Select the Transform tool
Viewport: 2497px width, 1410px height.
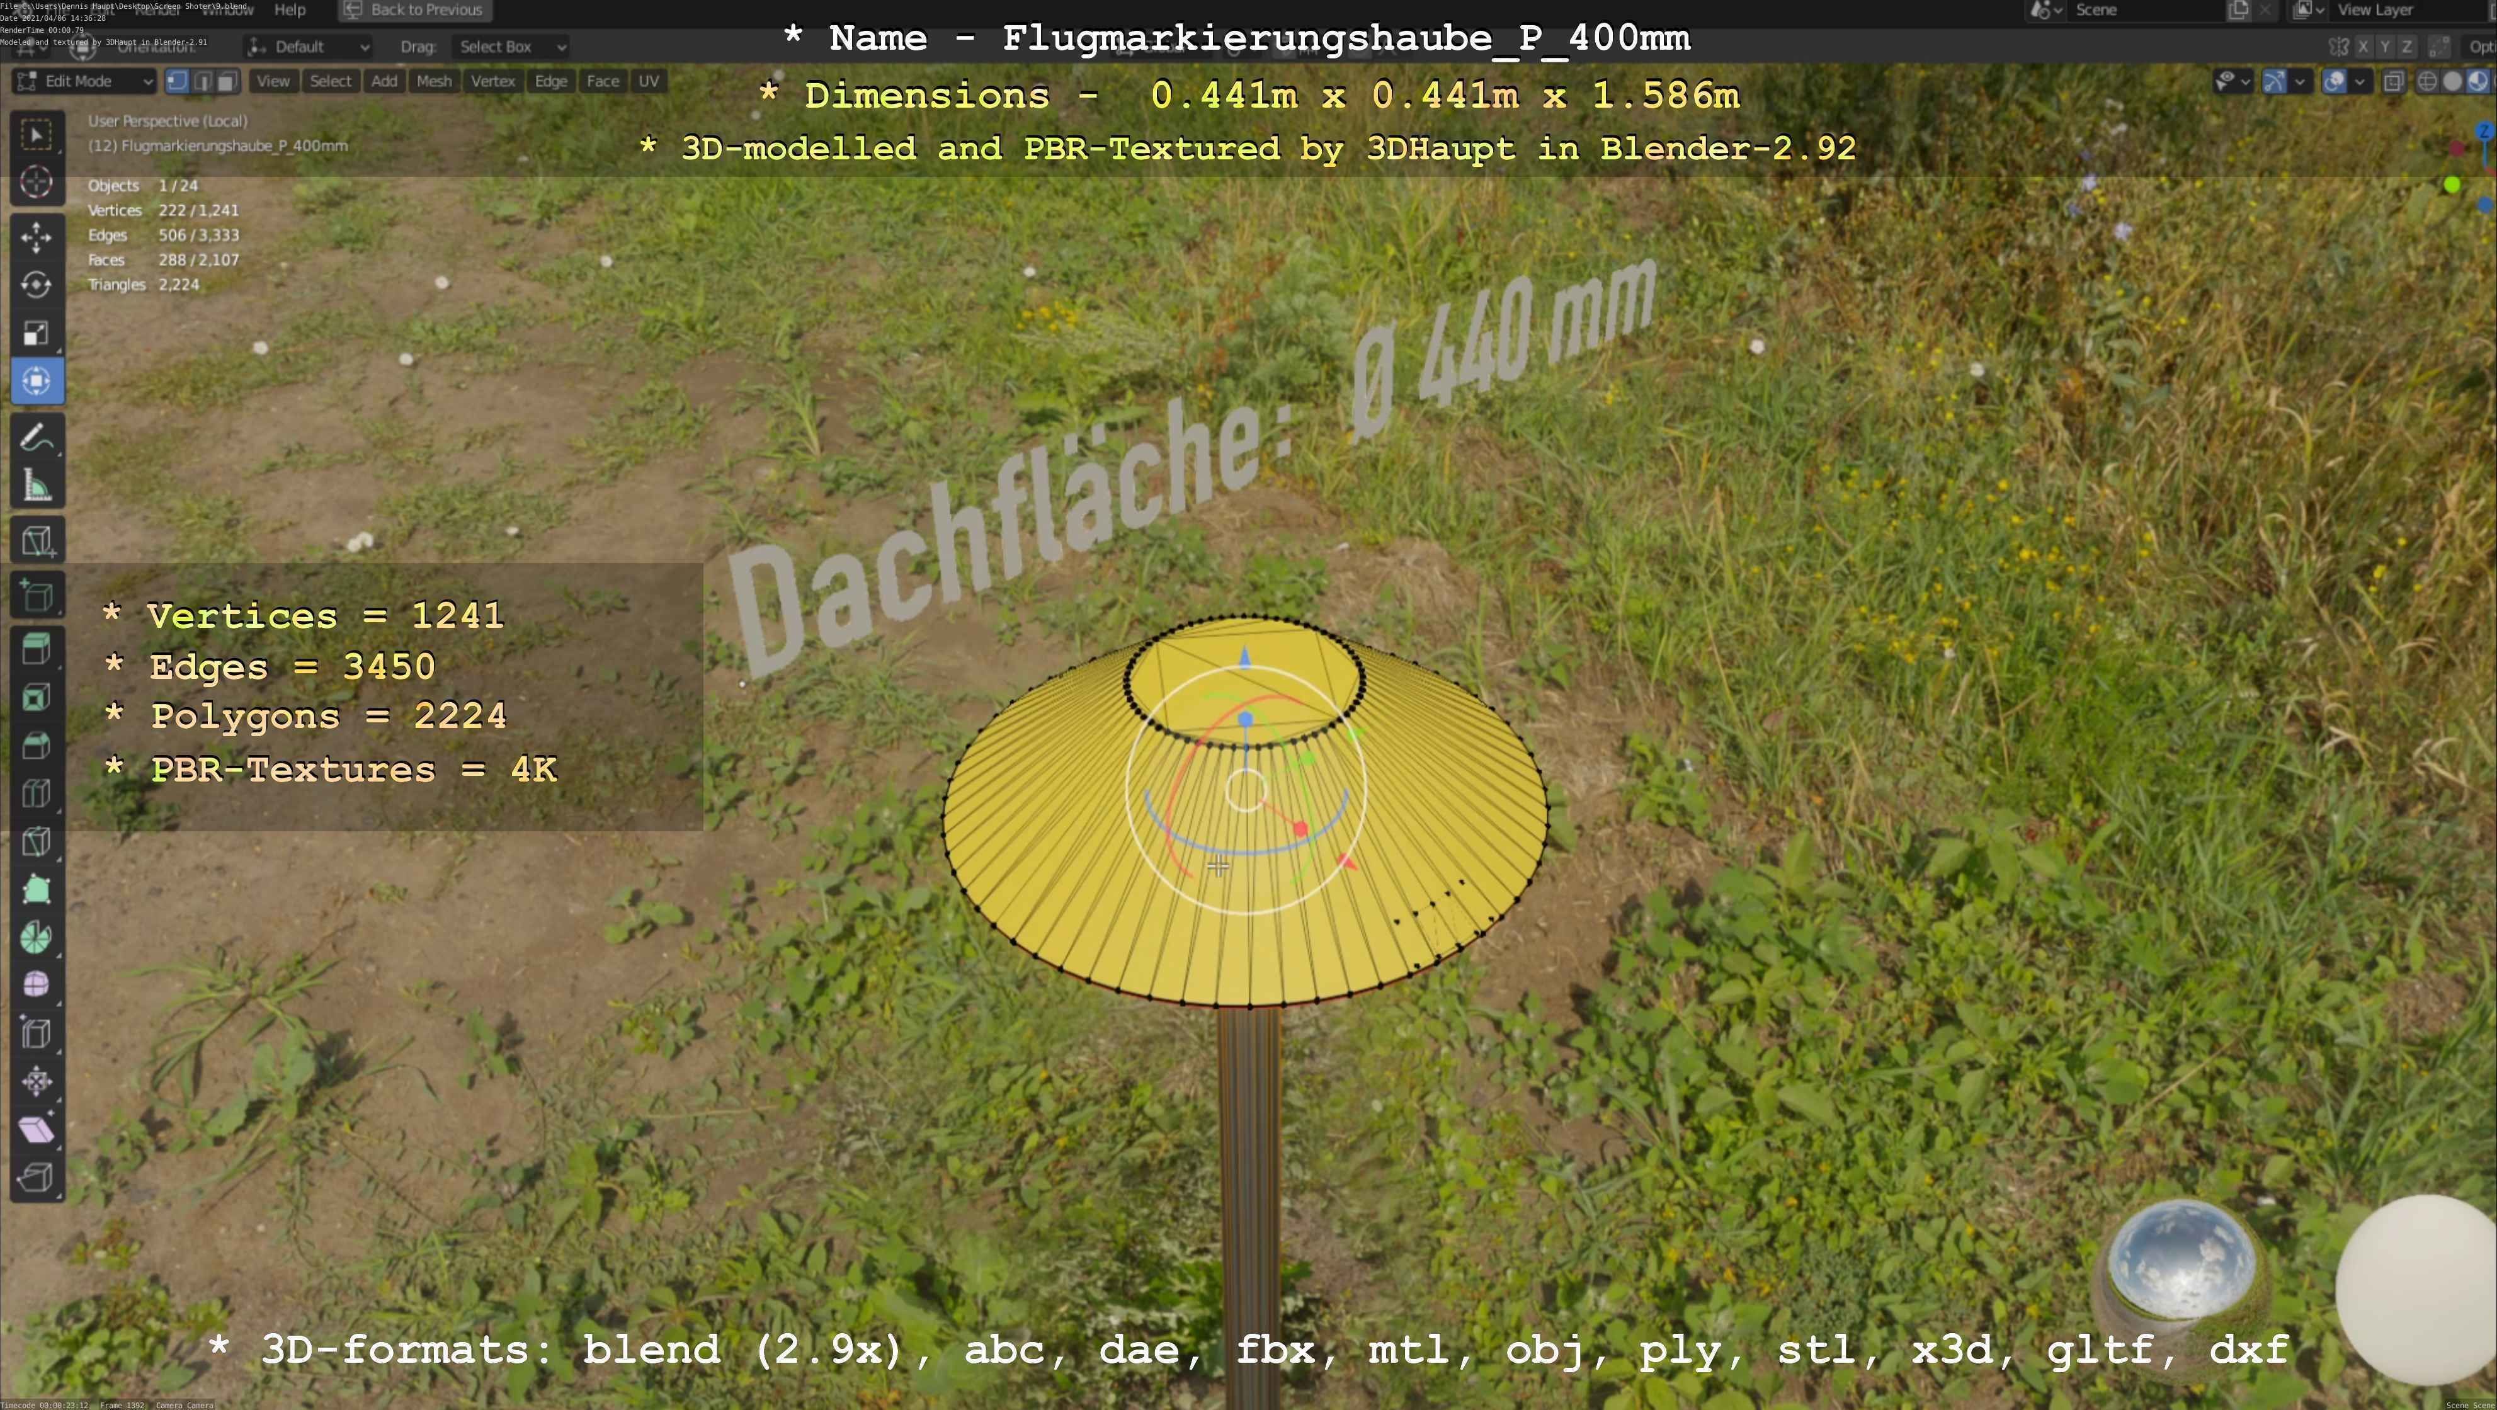pos(37,380)
